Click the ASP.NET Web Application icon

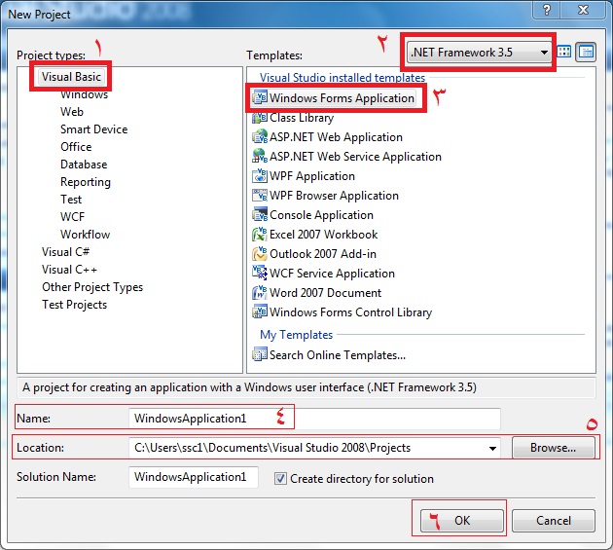tap(260, 137)
